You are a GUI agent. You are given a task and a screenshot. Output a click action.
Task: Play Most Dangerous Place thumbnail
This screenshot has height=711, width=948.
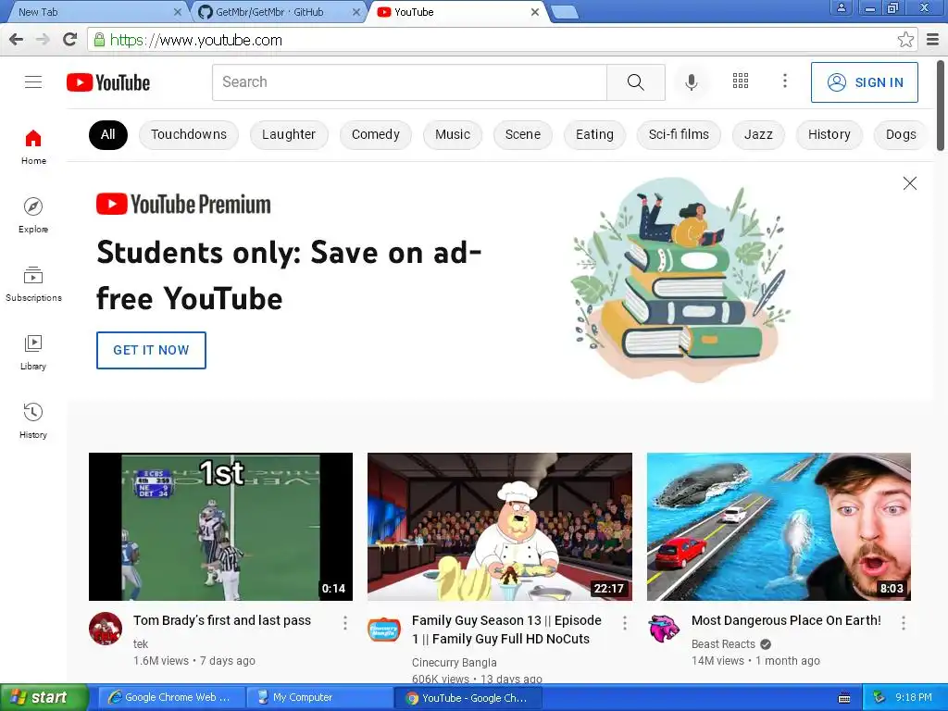[779, 527]
